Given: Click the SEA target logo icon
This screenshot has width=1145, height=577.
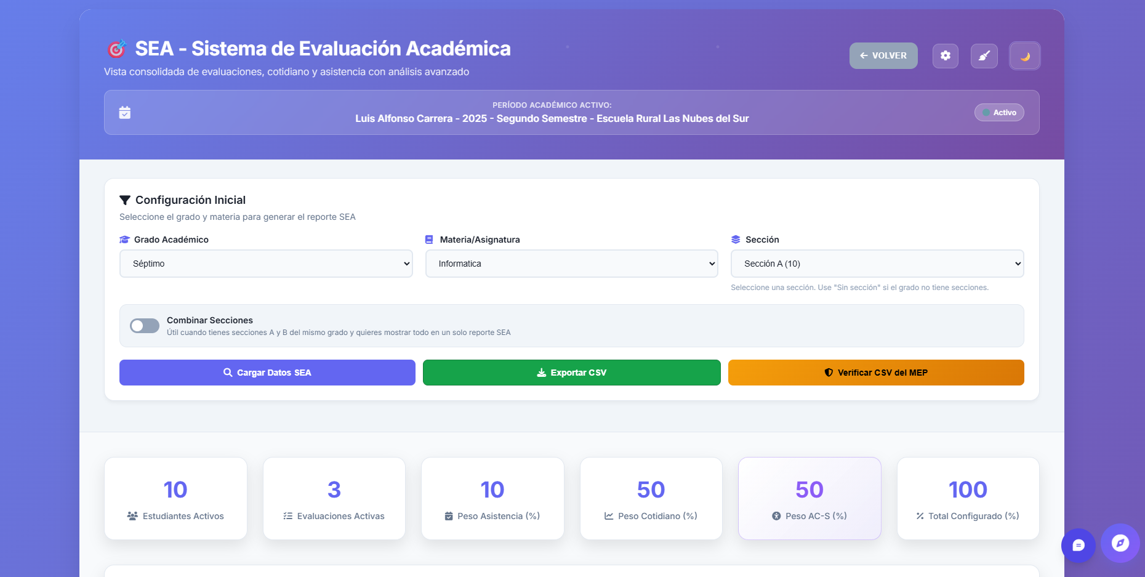Looking at the screenshot, I should 116,49.
